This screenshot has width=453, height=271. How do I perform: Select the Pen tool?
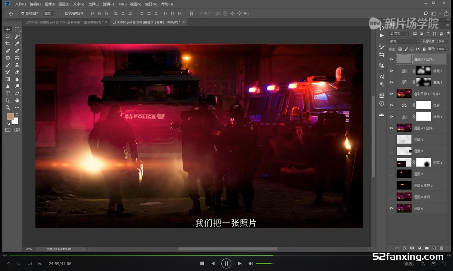17,93
